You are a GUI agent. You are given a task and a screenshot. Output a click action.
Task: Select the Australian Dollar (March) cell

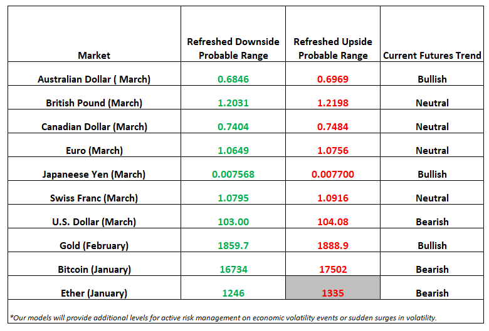[x=94, y=74]
